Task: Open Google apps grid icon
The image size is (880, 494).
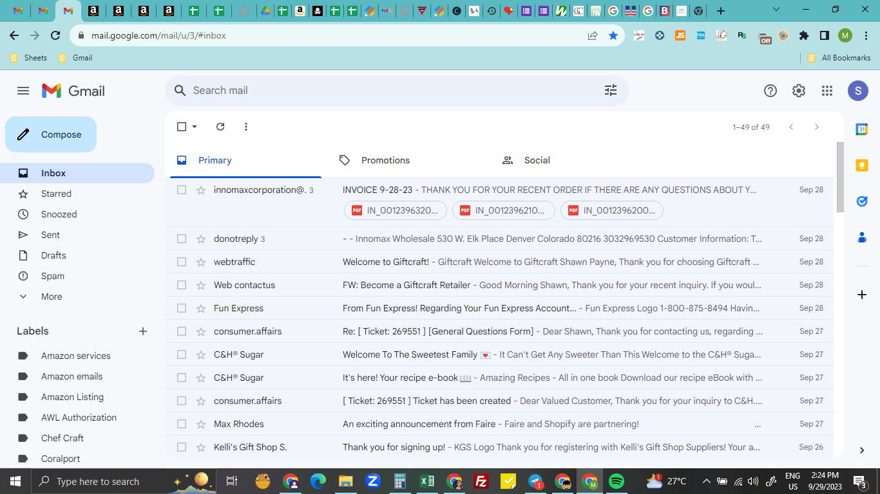Action: point(827,91)
